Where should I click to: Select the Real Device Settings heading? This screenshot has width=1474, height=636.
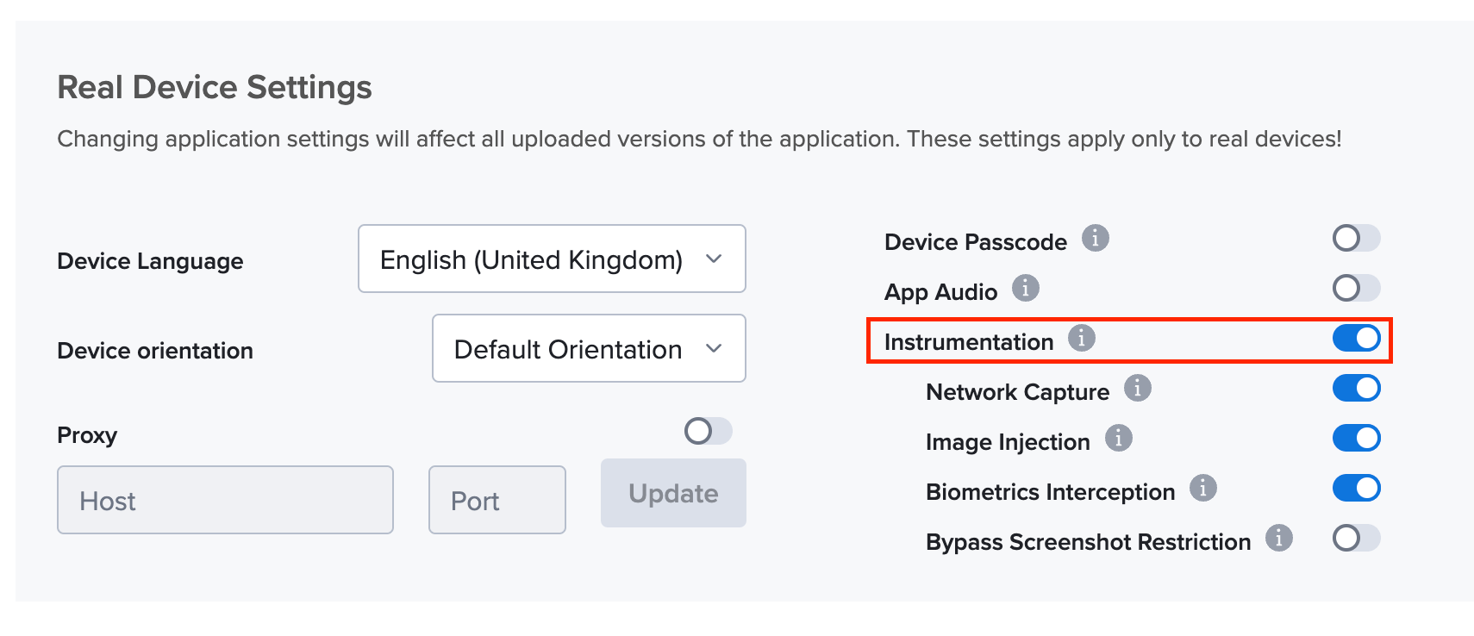(214, 86)
